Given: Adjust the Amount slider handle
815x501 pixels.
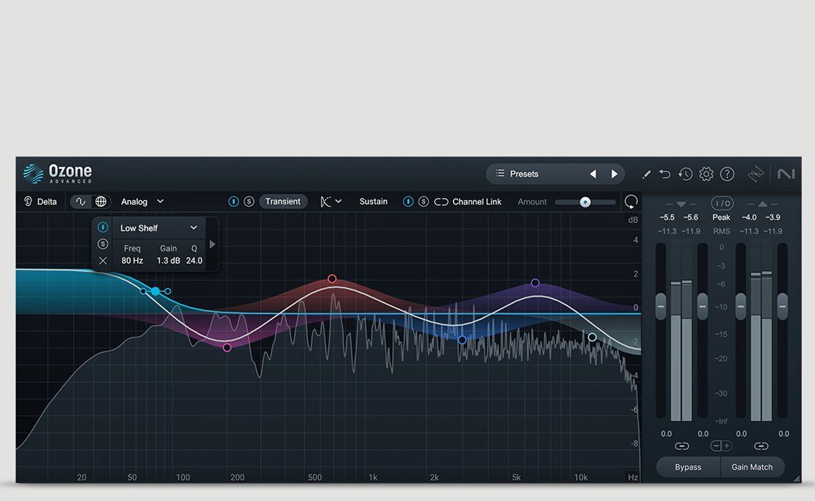Looking at the screenshot, I should (585, 202).
